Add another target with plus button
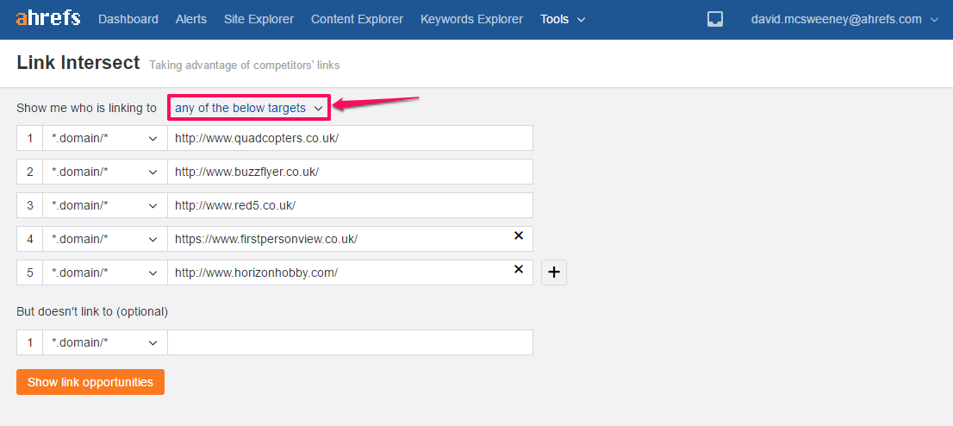 click(x=554, y=273)
